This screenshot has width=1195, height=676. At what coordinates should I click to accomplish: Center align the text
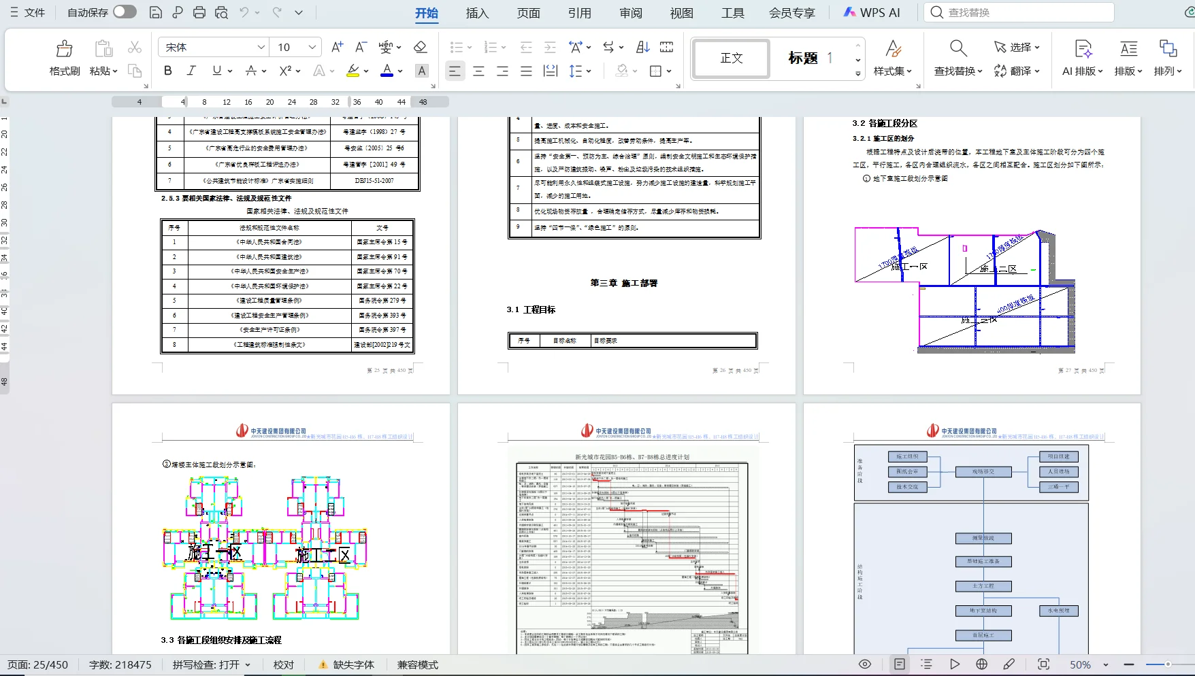pyautogui.click(x=479, y=71)
